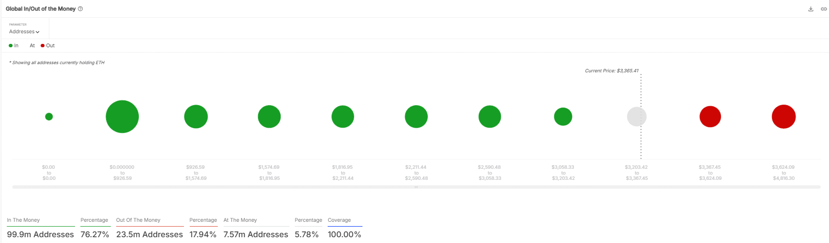The image size is (829, 243).
Task: Click green bubble for $3,058.33 to $3,203.42
Action: pos(563,117)
